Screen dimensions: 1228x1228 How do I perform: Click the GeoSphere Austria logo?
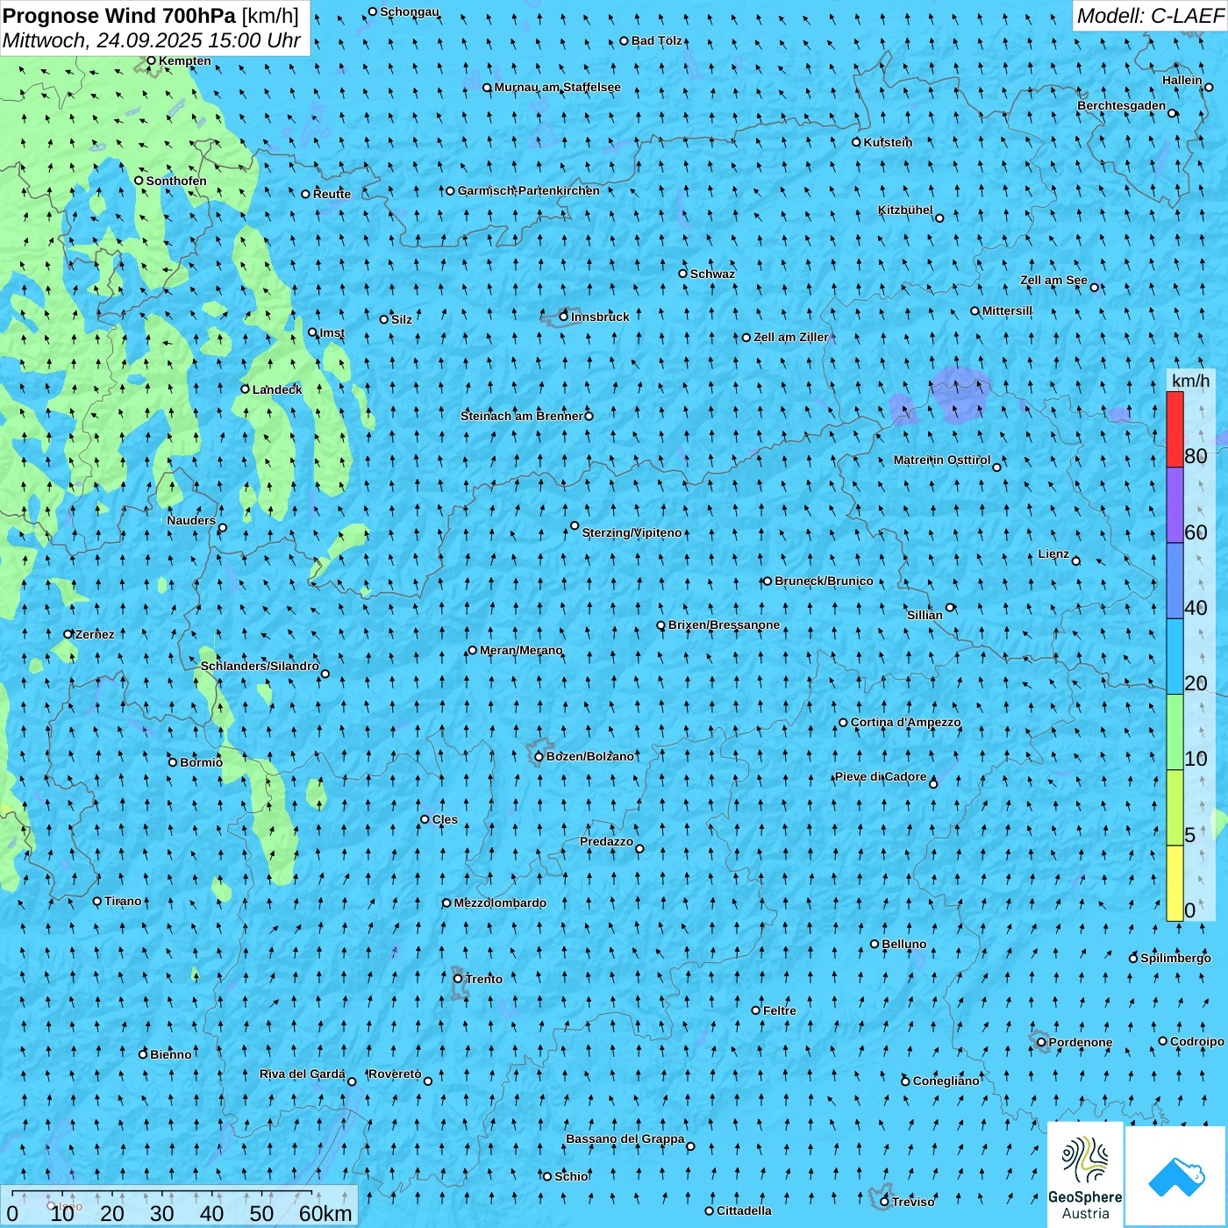click(x=1085, y=1174)
